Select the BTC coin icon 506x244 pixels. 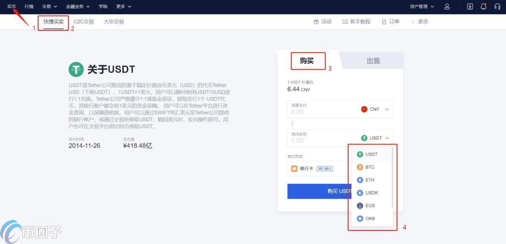click(x=359, y=167)
